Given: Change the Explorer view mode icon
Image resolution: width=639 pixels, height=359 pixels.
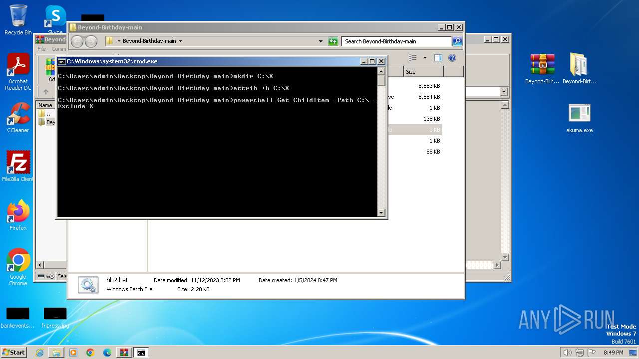Looking at the screenshot, I should click(x=413, y=58).
